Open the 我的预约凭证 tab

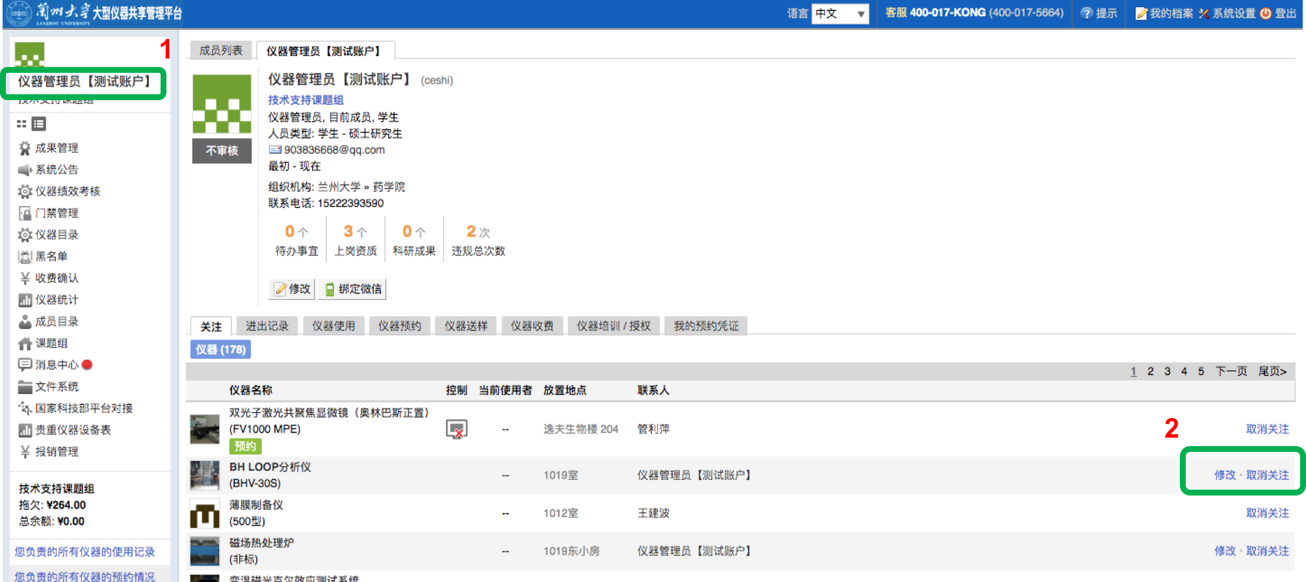point(706,326)
